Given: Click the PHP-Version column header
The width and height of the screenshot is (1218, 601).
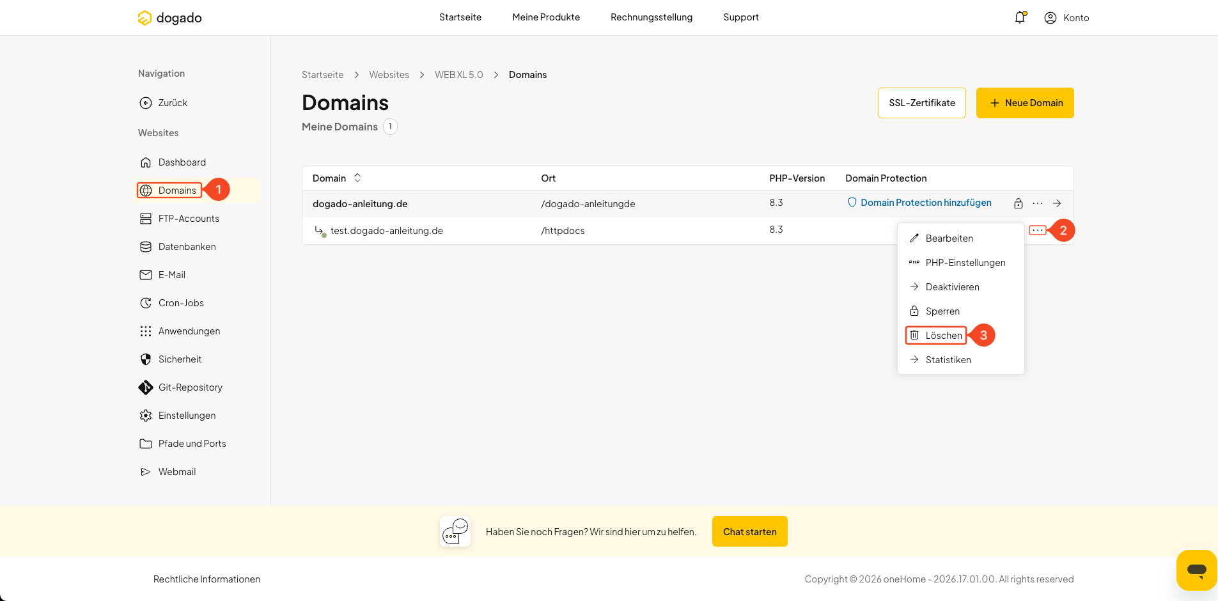Looking at the screenshot, I should 797,178.
